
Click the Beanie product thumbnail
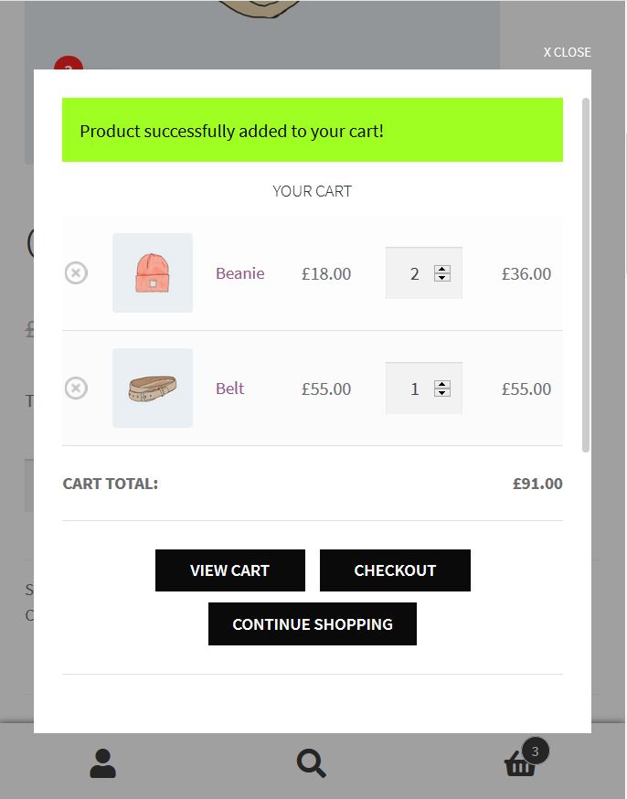point(153,272)
